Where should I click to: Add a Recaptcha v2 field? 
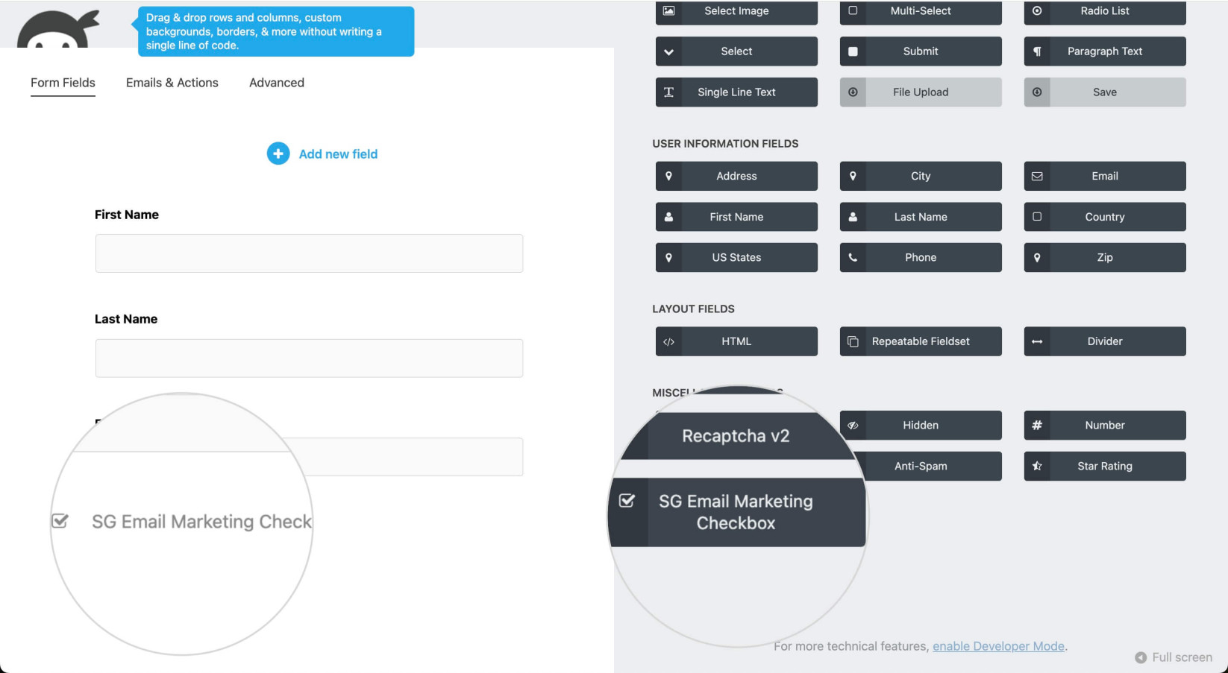[736, 436]
